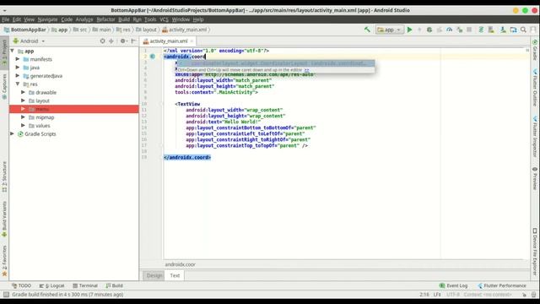This screenshot has width=540, height=304.
Task: Open AVD Manager icon in toolbar
Action: pos(491,30)
